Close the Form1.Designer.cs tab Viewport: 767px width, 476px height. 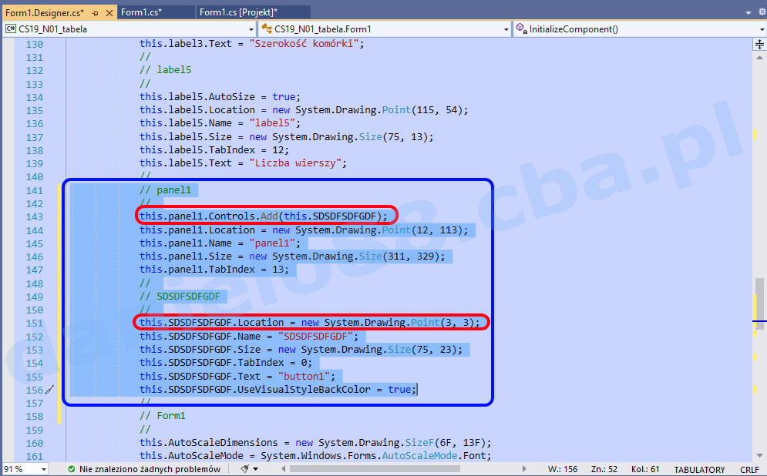point(107,12)
